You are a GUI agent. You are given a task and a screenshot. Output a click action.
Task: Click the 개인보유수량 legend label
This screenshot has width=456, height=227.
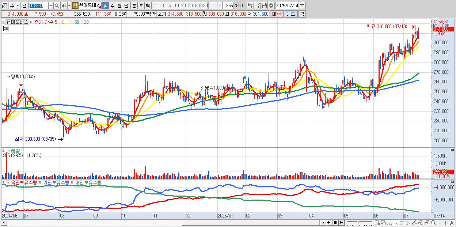[x=88, y=182]
